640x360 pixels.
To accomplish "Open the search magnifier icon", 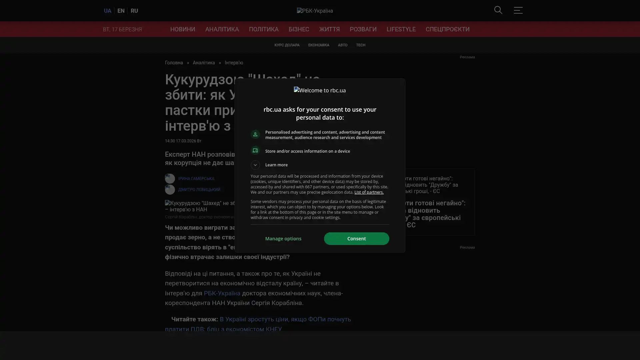I will 498,10.
